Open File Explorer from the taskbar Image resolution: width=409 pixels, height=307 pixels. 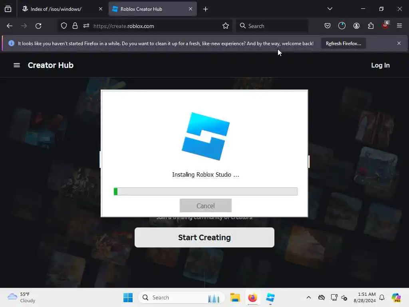[x=235, y=297]
